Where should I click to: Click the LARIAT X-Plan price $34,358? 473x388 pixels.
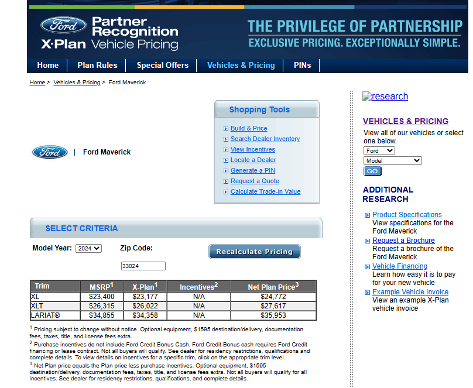145,315
